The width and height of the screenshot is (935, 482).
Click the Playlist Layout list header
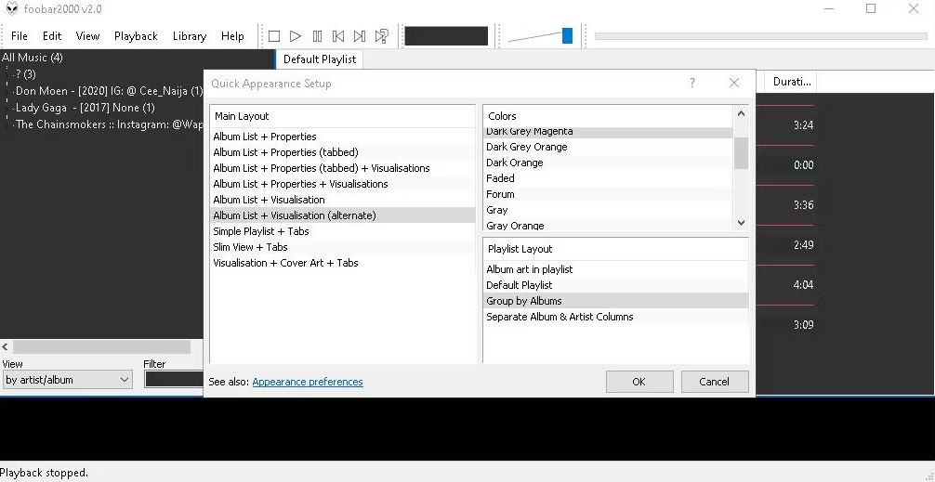[616, 249]
